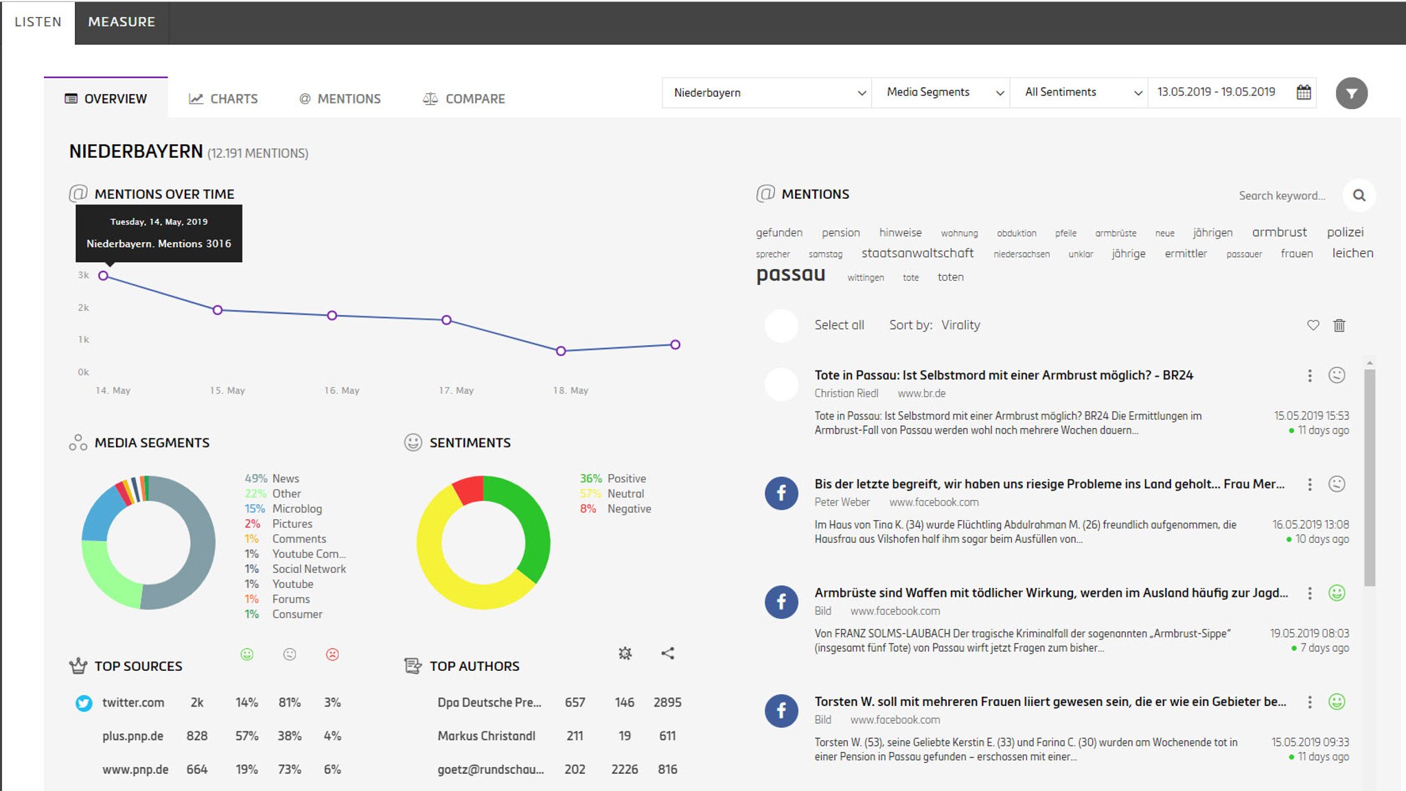This screenshot has height=791, width=1406.
Task: Click www.pnp.de in Top Sources
Action: [135, 770]
